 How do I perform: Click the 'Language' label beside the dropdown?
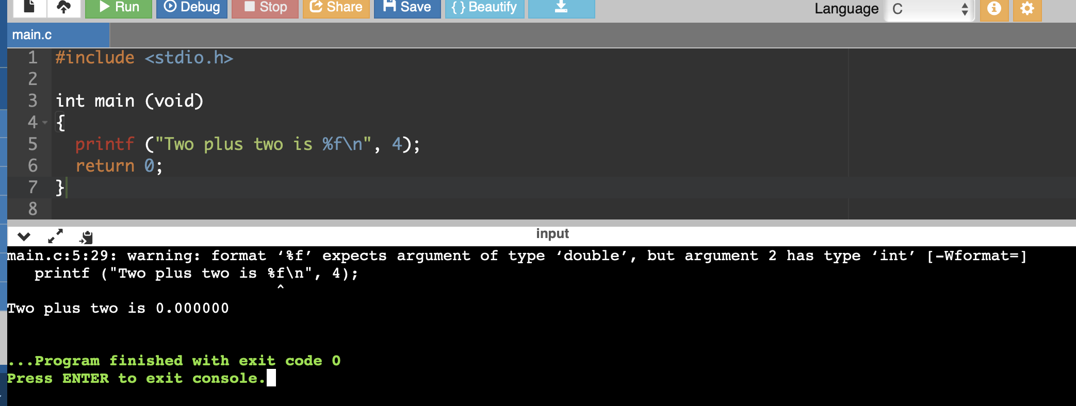[x=846, y=9]
